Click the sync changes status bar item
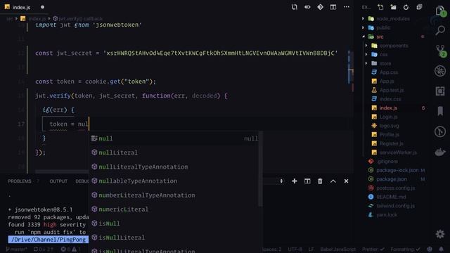The width and height of the screenshot is (450, 253). coord(44,249)
